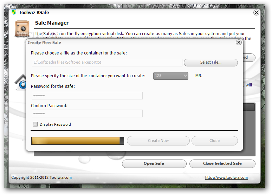Click the Display Password label text
This screenshot has width=272, height=195.
55,124
